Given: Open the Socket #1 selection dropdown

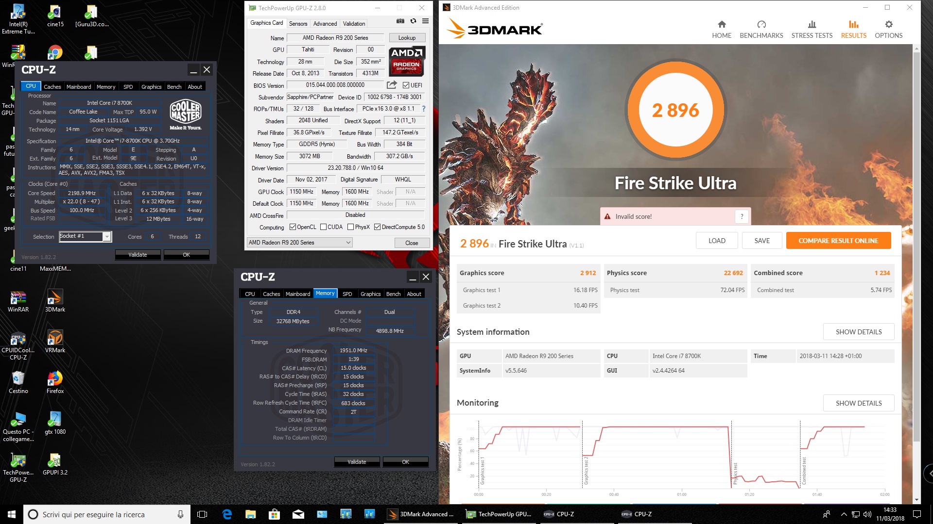Looking at the screenshot, I should (x=107, y=236).
